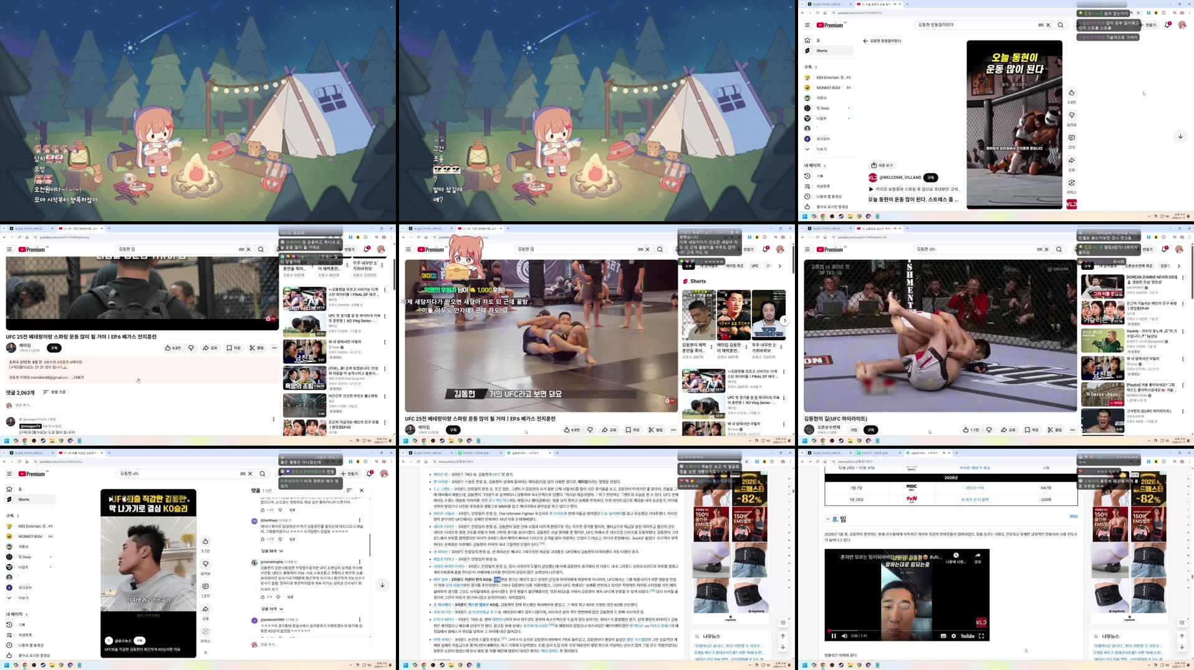Expand the 답글 58개 replies thread

point(269,551)
